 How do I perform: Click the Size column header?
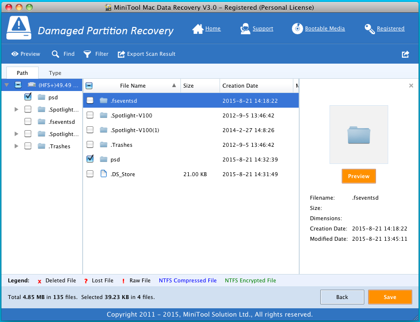[200, 86]
